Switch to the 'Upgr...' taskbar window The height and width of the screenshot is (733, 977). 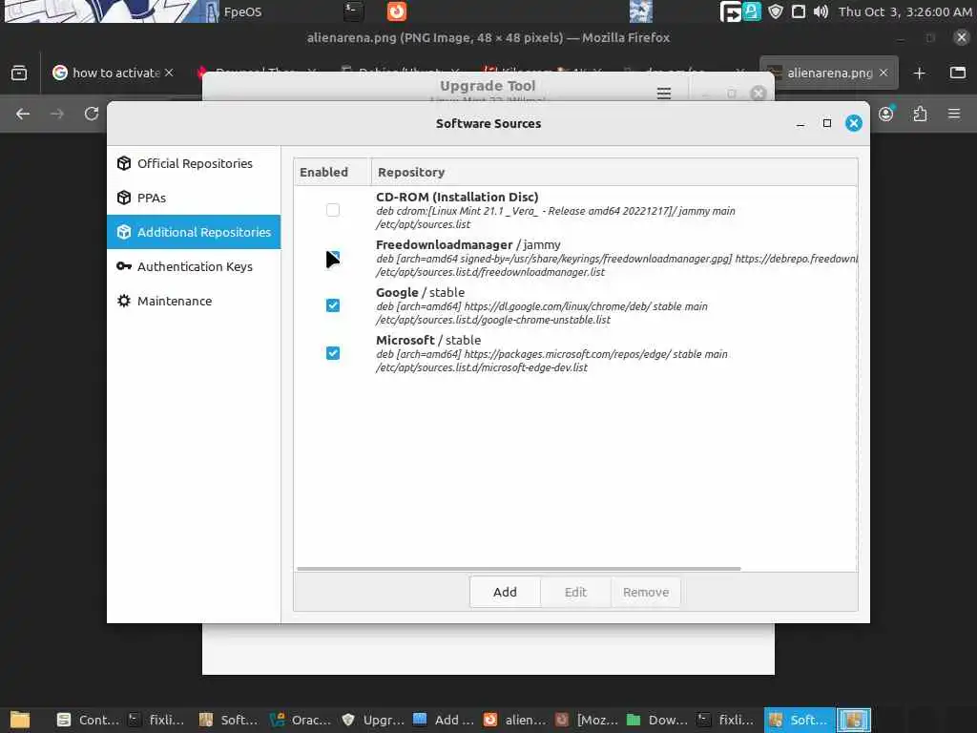coord(373,720)
